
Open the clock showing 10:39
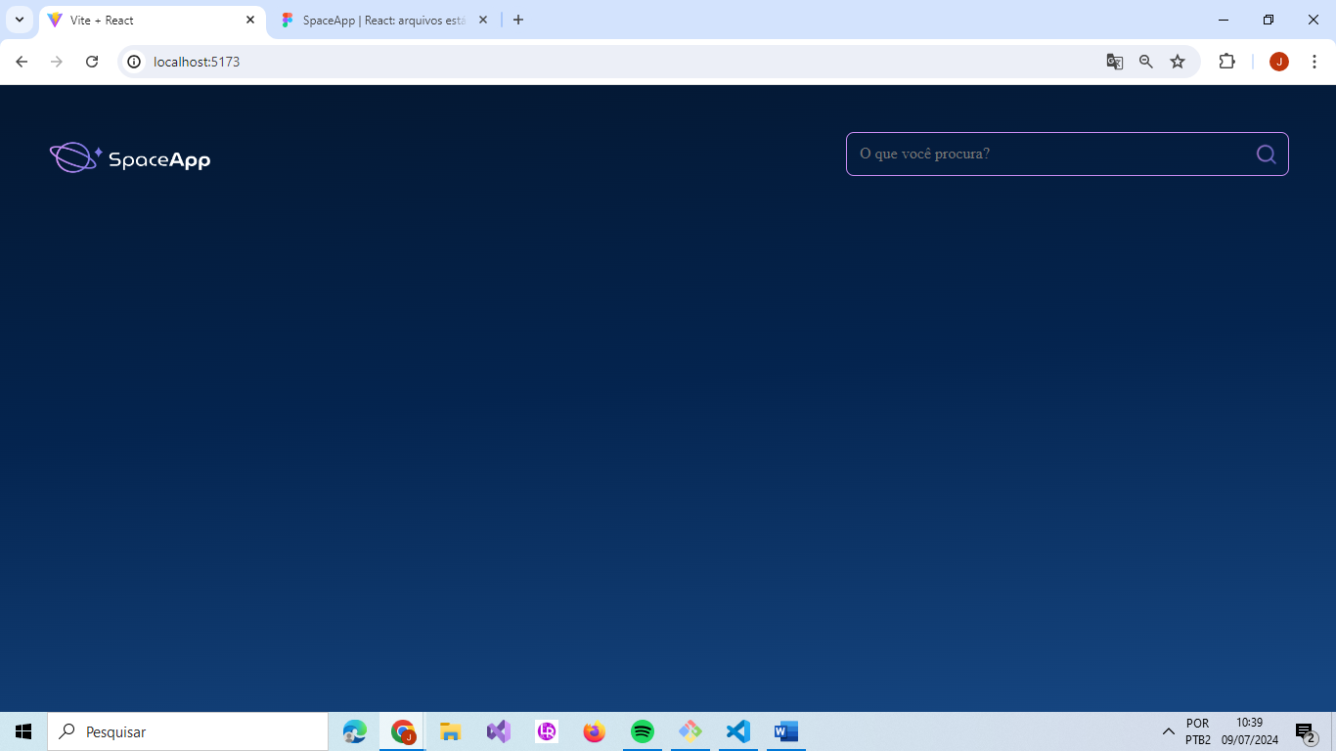(x=1249, y=731)
